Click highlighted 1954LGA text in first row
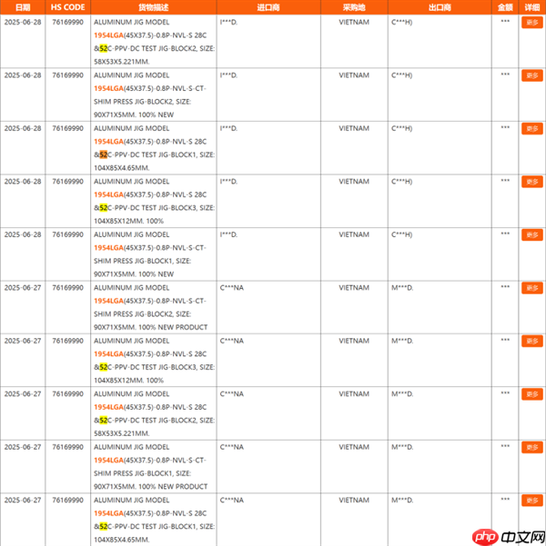Viewport: 546px width, 546px height. 109,33
